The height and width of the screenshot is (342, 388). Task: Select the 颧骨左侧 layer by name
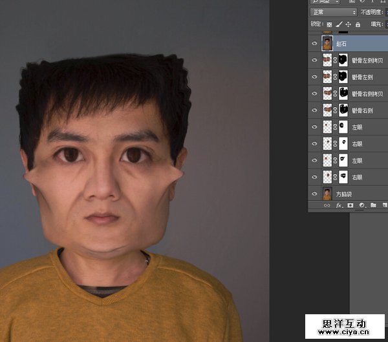362,77
